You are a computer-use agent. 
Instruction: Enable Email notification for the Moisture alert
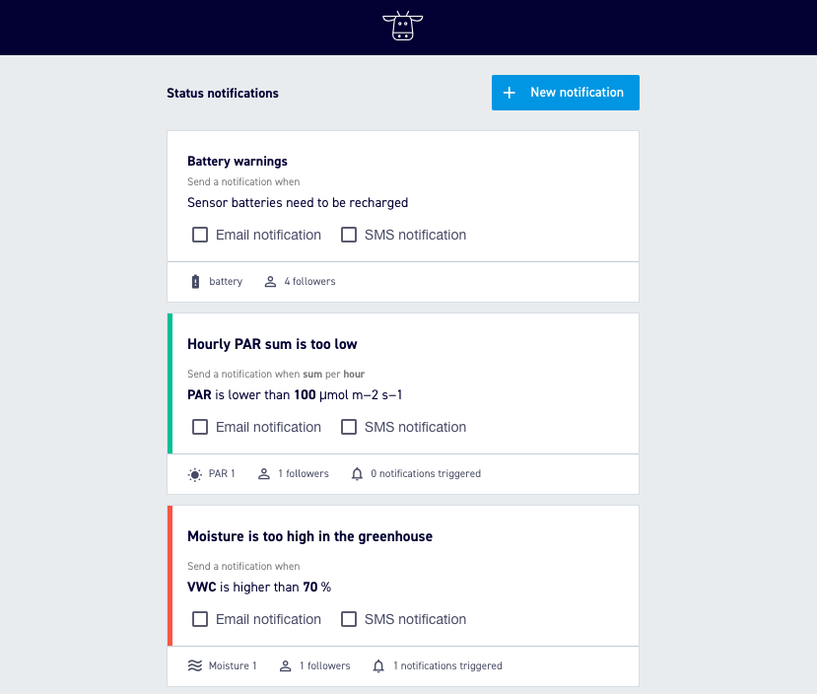pos(200,619)
